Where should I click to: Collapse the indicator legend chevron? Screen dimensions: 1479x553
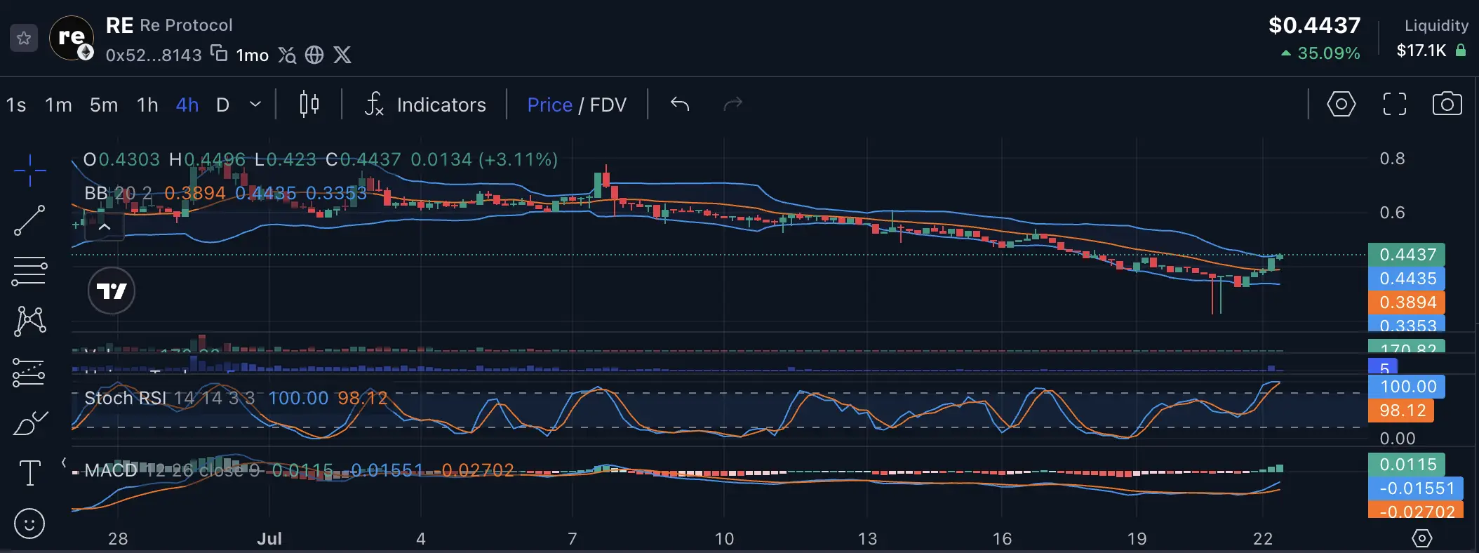105,227
